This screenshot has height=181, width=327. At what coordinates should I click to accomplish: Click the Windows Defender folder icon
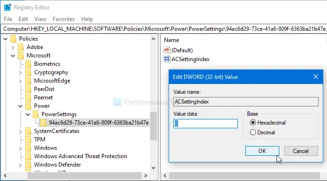(28, 165)
